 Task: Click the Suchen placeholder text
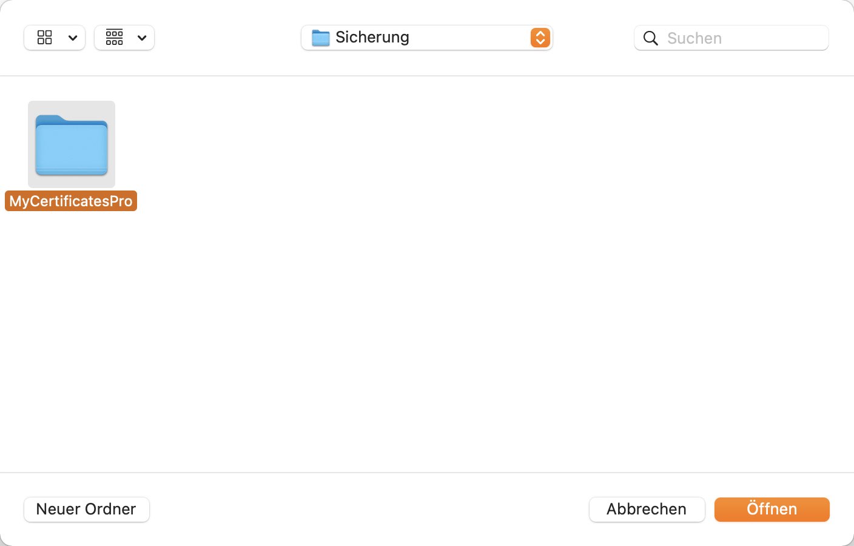click(694, 38)
